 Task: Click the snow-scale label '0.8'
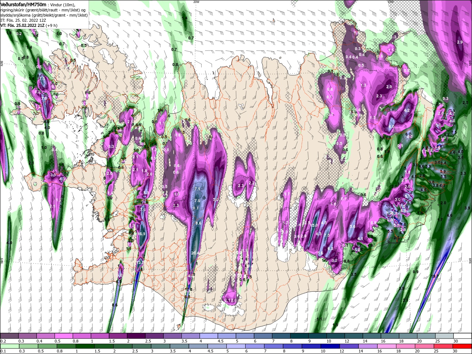76,341
